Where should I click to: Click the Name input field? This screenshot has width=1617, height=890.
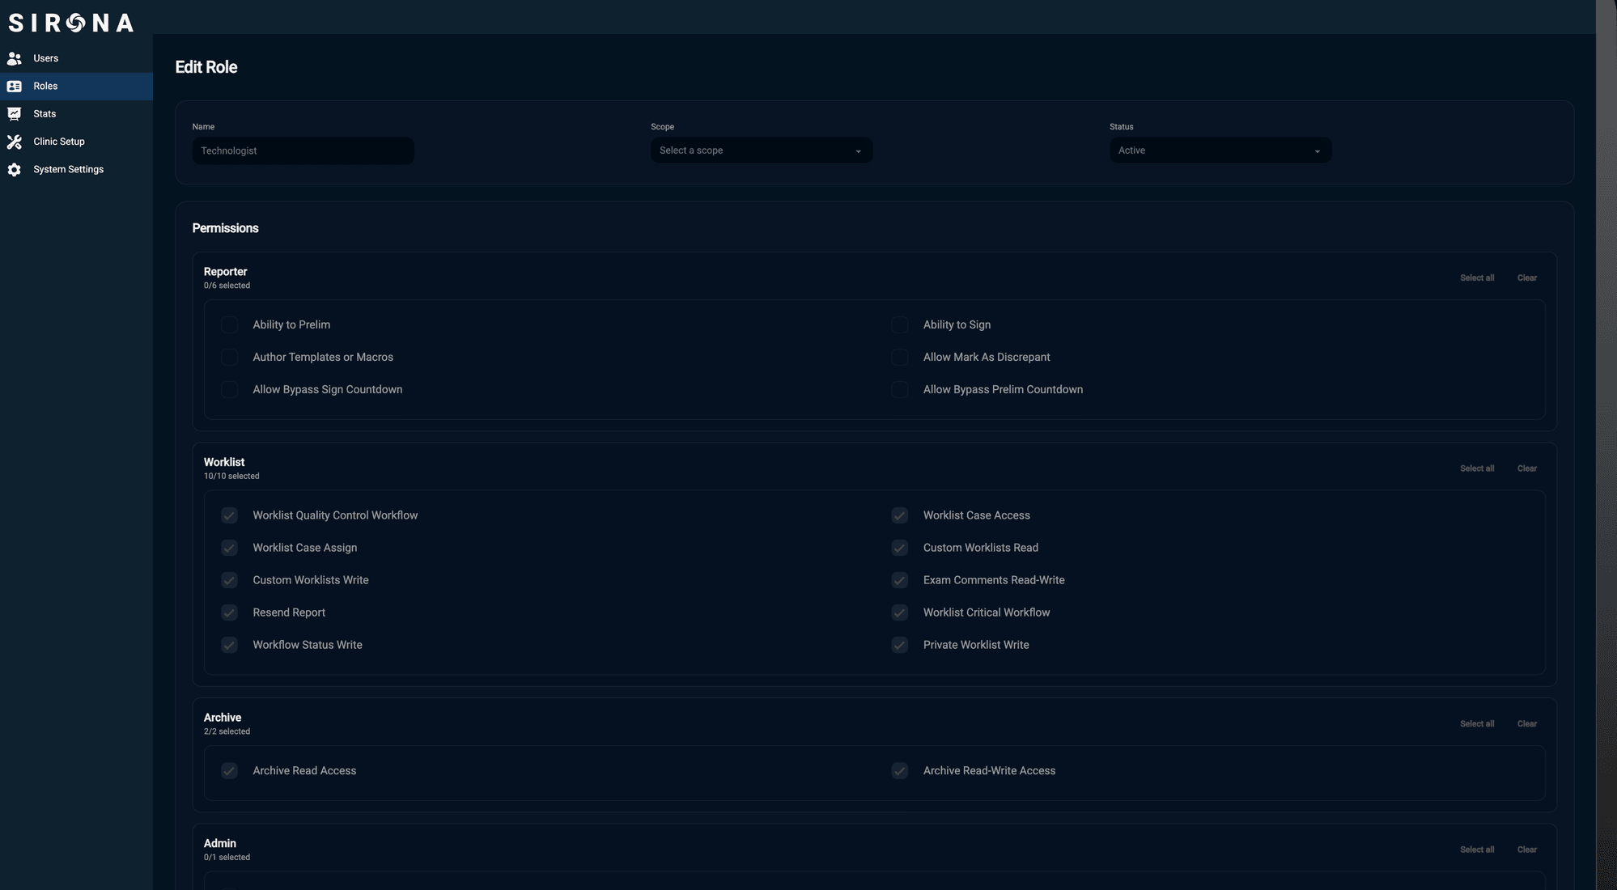[303, 150]
